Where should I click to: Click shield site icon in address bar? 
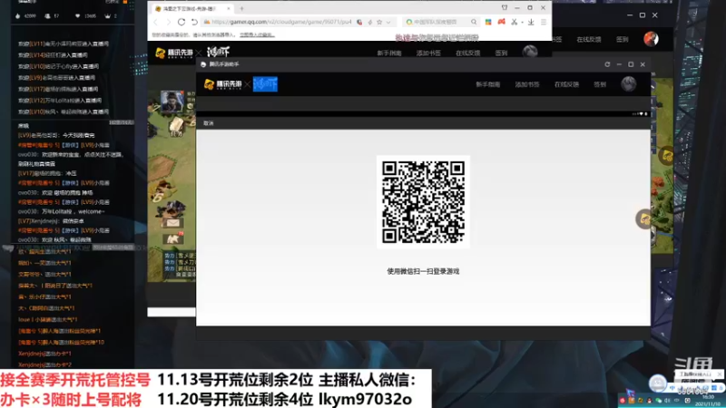click(x=359, y=22)
